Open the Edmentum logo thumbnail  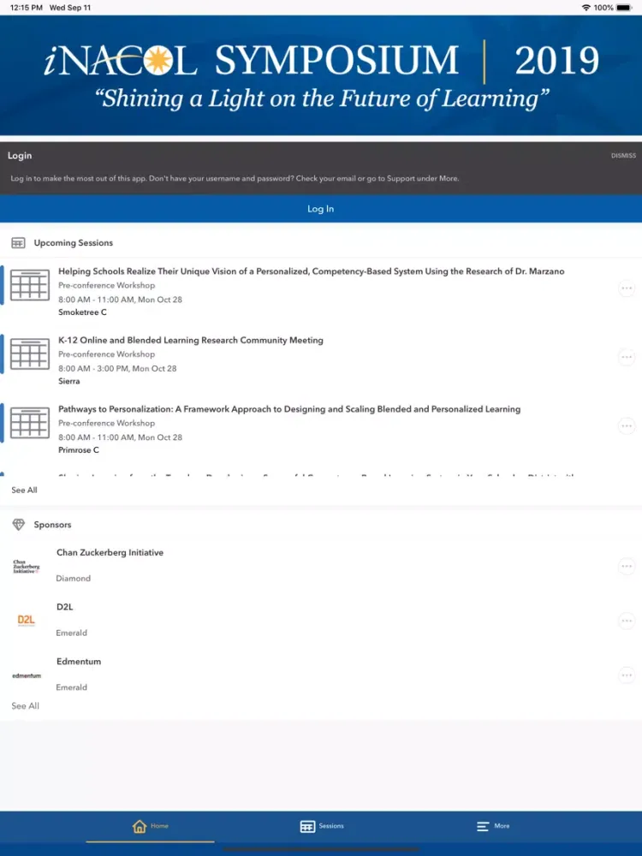coord(27,676)
